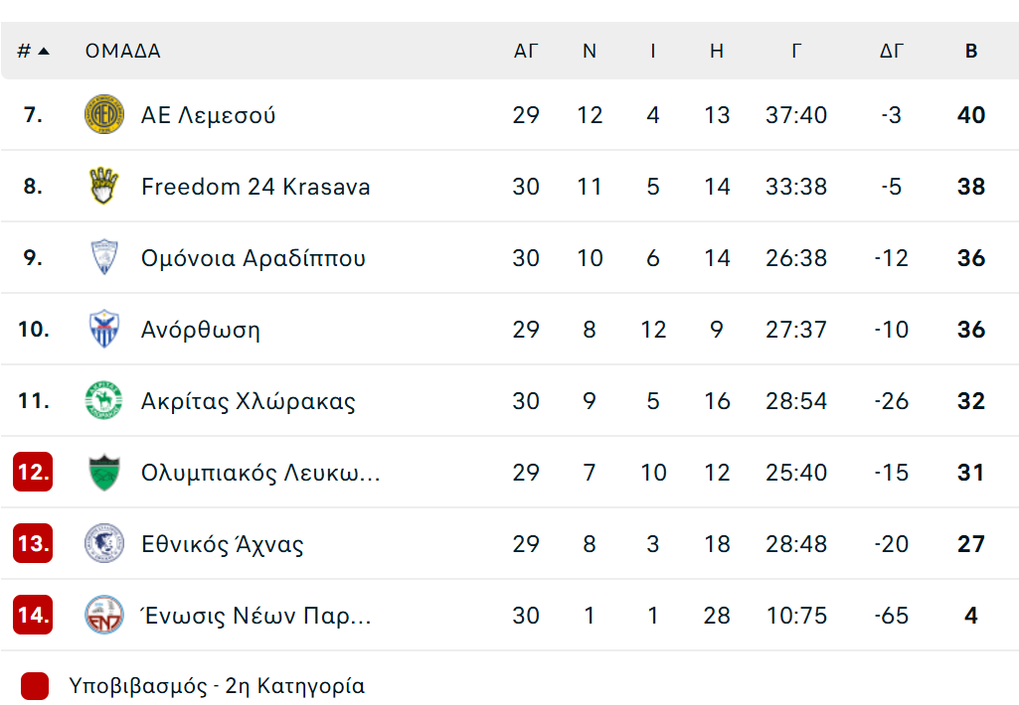
Task: Sort by the ΑΓ matches played header
Action: coord(526,52)
